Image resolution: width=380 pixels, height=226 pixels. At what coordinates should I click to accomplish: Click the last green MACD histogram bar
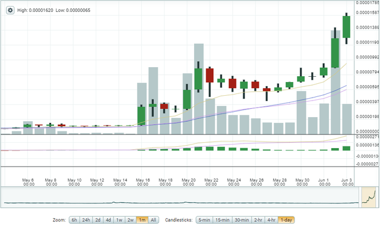point(347,148)
